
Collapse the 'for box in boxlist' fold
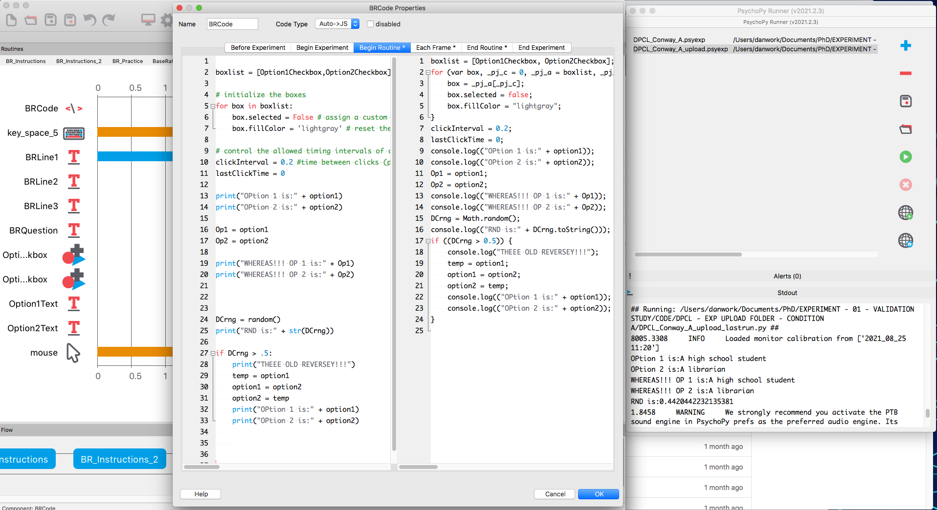213,106
